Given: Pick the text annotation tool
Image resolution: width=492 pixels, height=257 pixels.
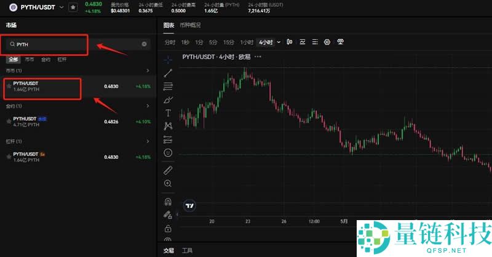Looking at the screenshot, I should (x=168, y=113).
